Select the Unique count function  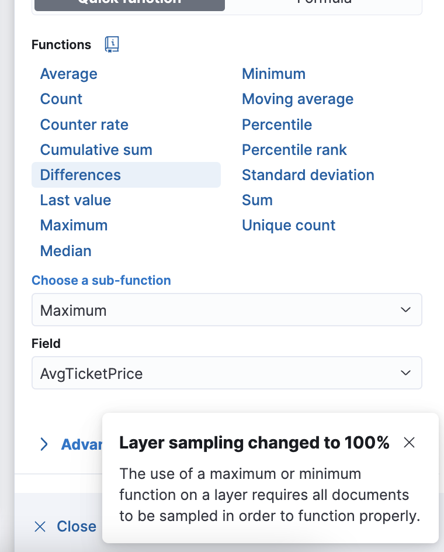[x=289, y=226]
